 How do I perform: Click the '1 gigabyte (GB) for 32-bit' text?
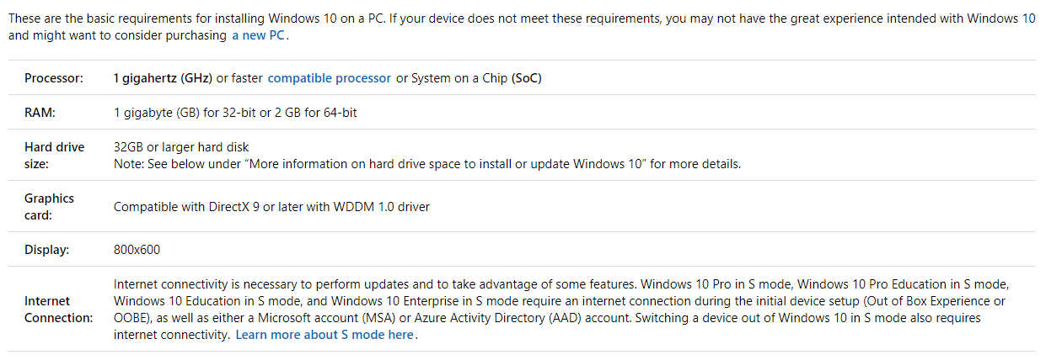[x=185, y=112]
